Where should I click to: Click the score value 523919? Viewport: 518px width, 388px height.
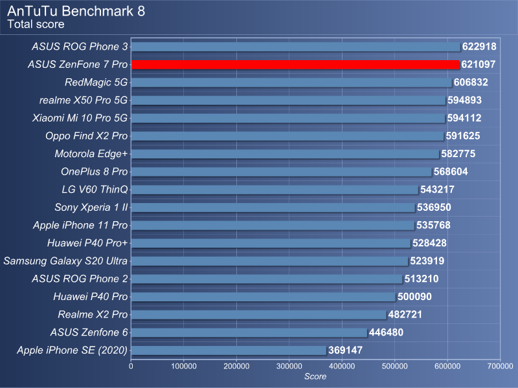pos(427,261)
